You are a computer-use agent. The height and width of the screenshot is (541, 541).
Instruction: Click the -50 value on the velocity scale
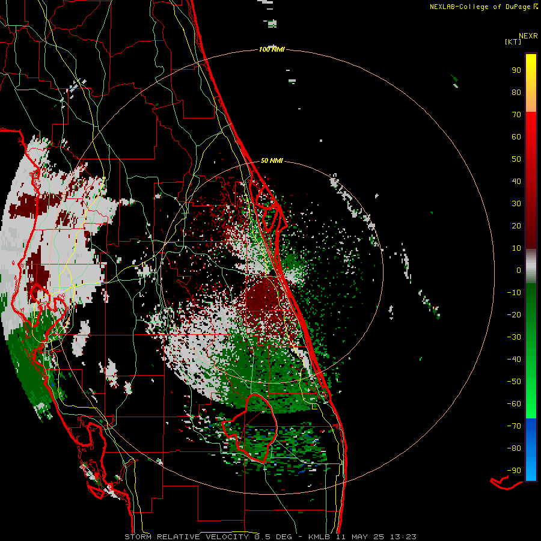tap(514, 382)
